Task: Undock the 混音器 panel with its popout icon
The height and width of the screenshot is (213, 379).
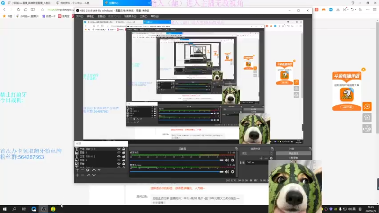Action: pyautogui.click(x=236, y=149)
